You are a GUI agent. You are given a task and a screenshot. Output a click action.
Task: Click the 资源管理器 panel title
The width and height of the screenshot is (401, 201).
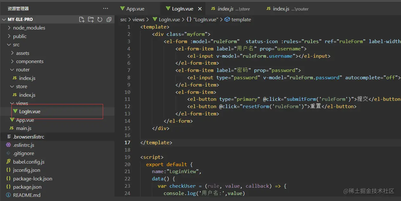coord(18,9)
